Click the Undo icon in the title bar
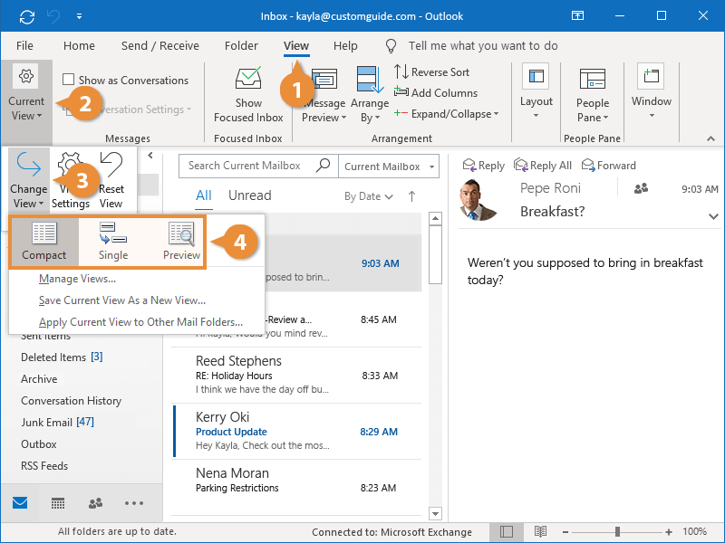The width and height of the screenshot is (725, 543). 53,16
